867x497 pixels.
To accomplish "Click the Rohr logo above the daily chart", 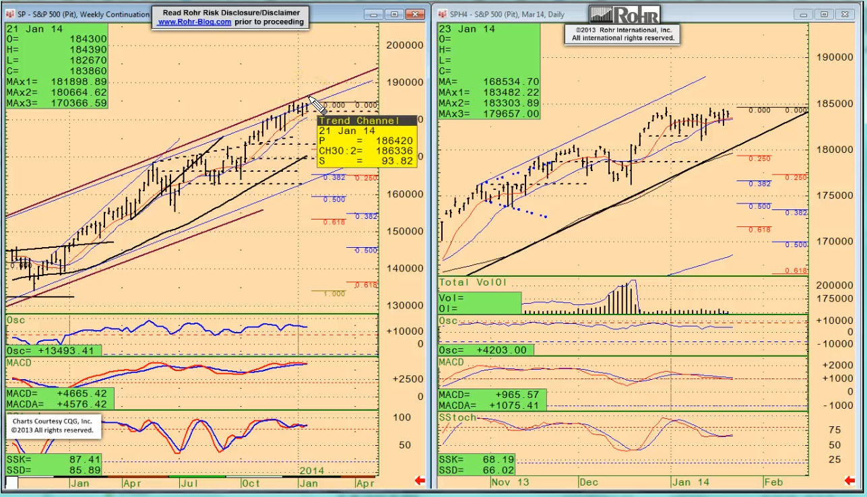I will click(624, 15).
